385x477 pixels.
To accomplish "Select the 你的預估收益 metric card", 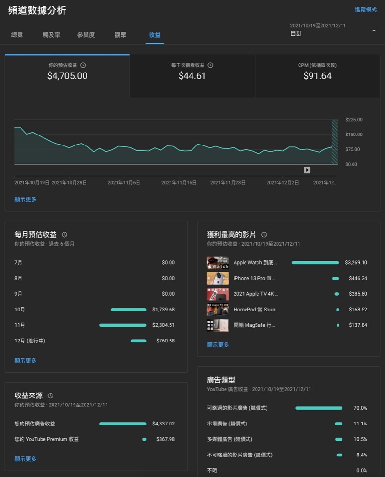I will click(x=67, y=75).
